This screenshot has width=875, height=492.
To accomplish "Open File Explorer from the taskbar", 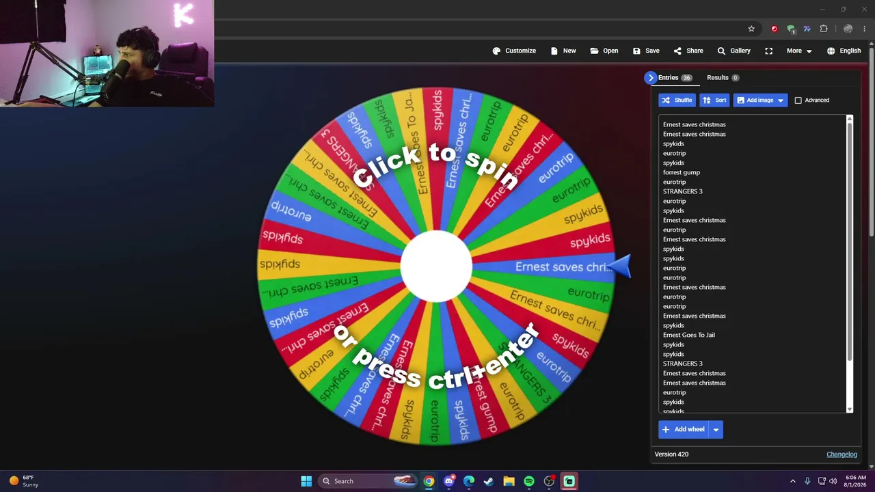I will coord(509,481).
